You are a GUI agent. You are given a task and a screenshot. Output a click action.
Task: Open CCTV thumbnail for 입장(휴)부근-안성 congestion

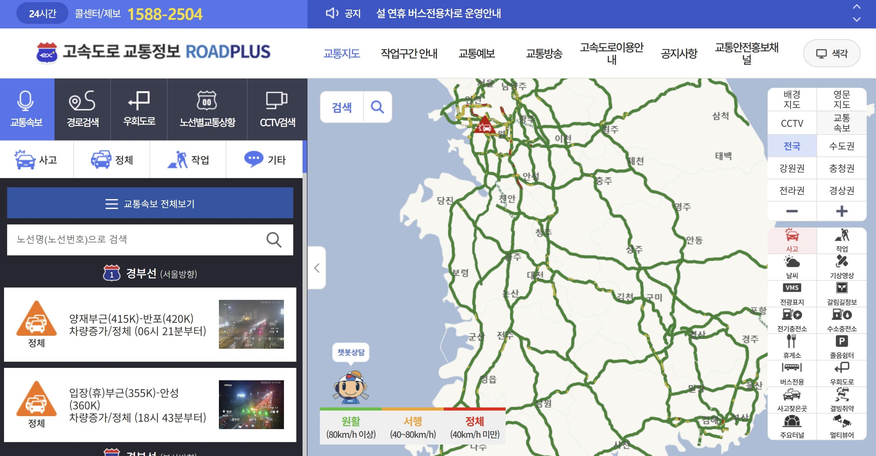click(x=251, y=404)
